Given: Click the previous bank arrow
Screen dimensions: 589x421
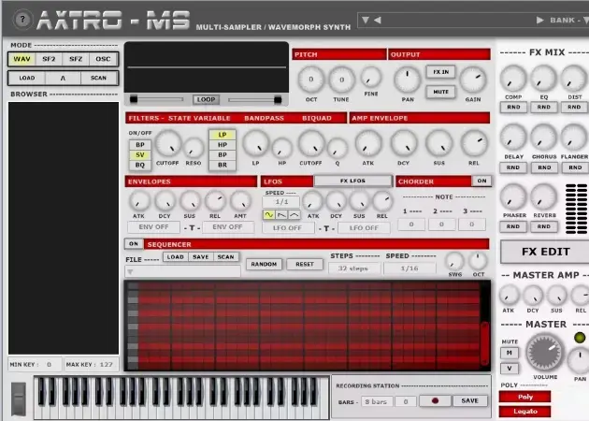Looking at the screenshot, I should pos(366,19).
